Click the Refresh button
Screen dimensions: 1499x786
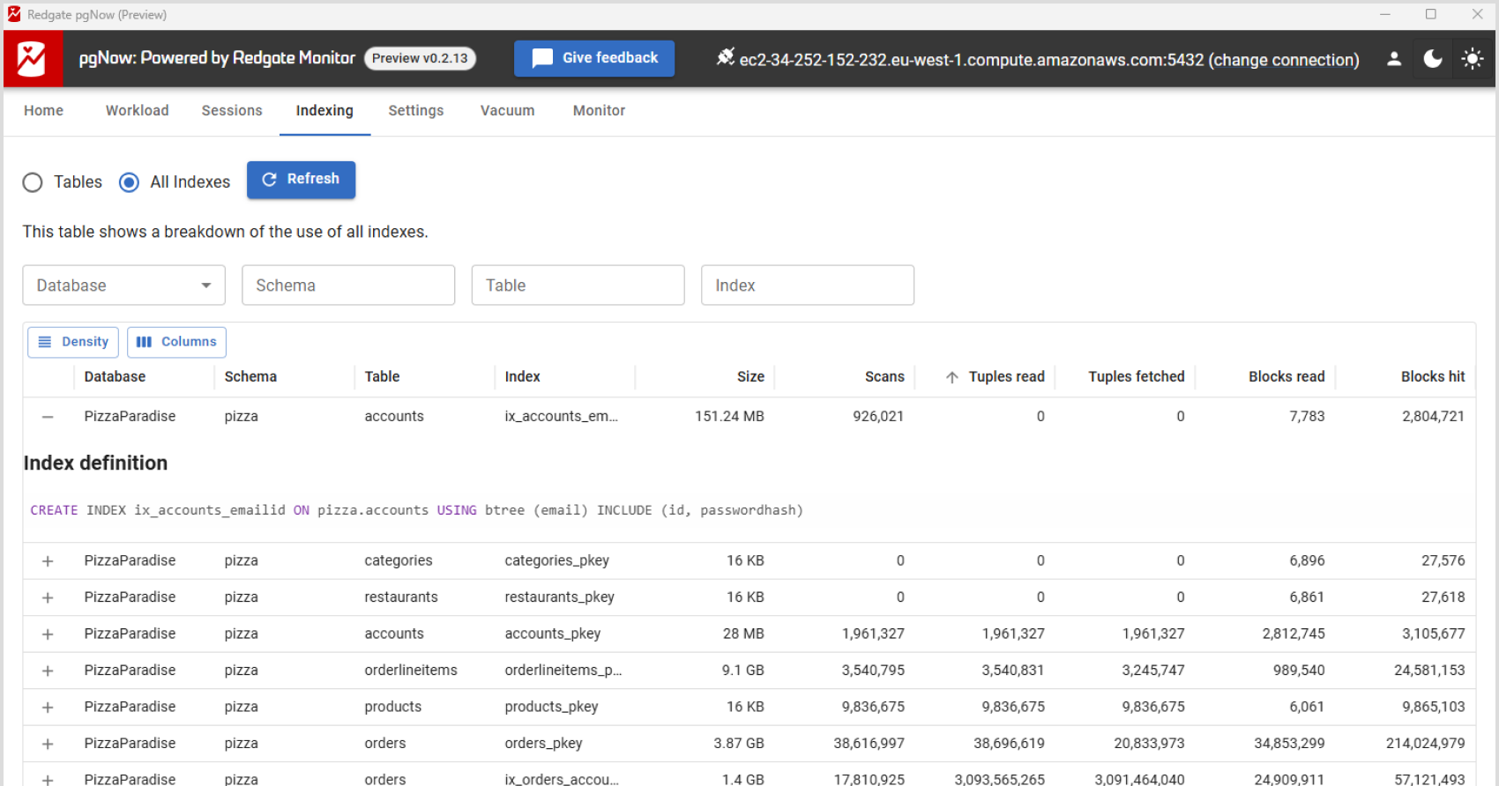(x=301, y=179)
